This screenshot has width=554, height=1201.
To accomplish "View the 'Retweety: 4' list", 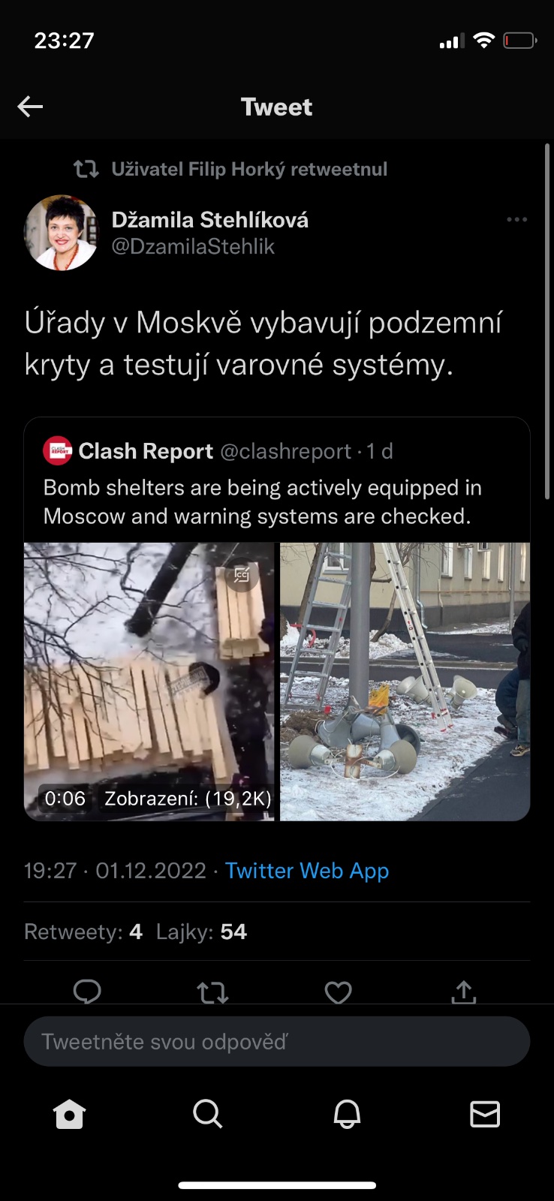I will point(83,932).
